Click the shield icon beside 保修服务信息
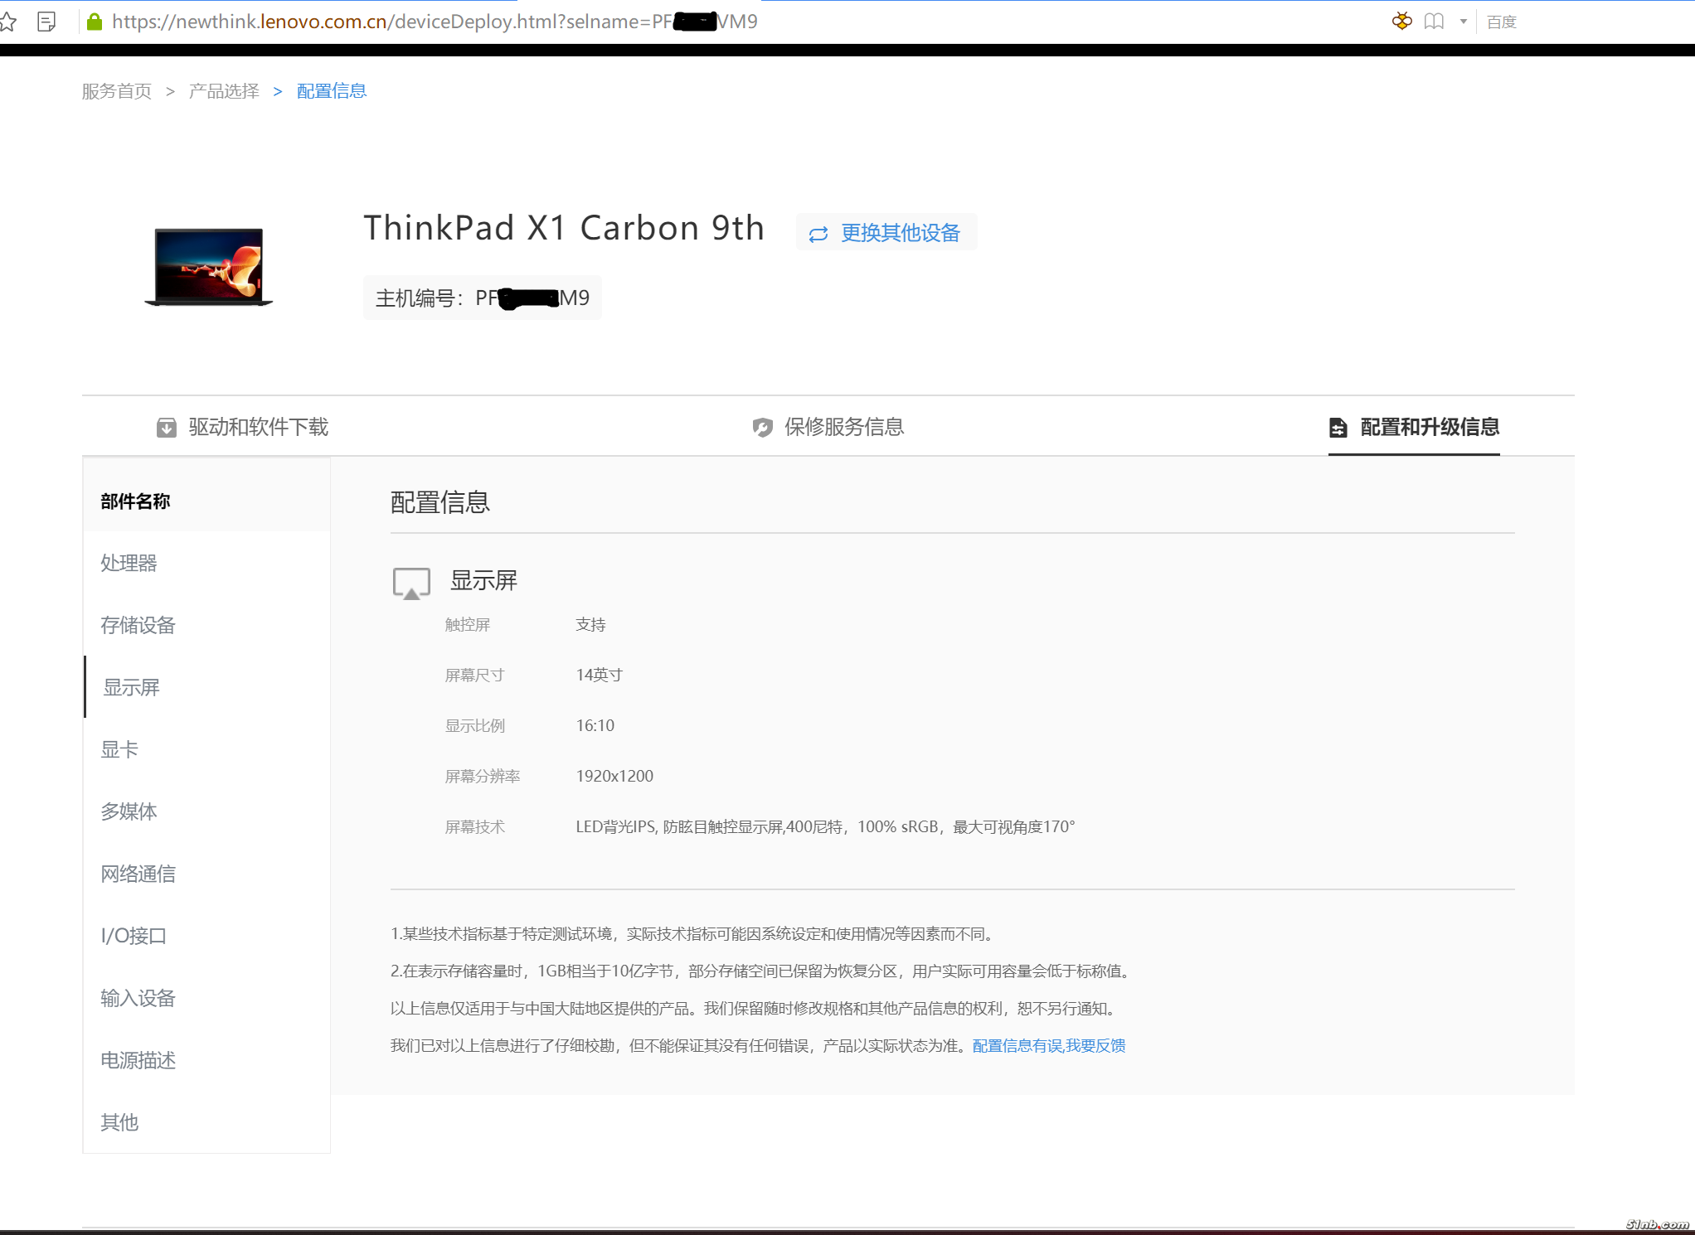Screen dimensions: 1695x1235 click(762, 428)
